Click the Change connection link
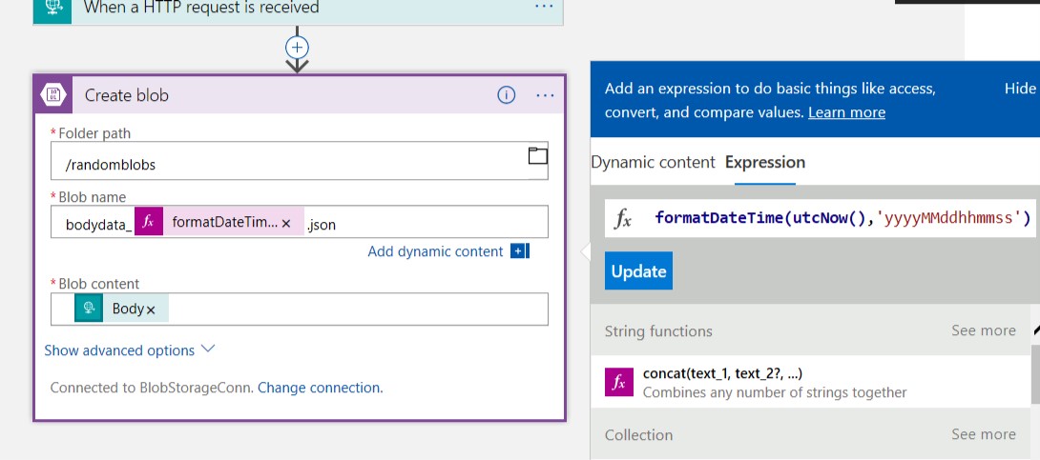Viewport: 1040px width, 460px height. [x=320, y=388]
